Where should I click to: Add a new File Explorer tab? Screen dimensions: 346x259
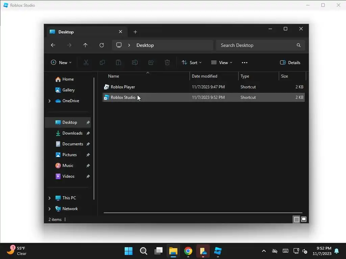pyautogui.click(x=135, y=32)
